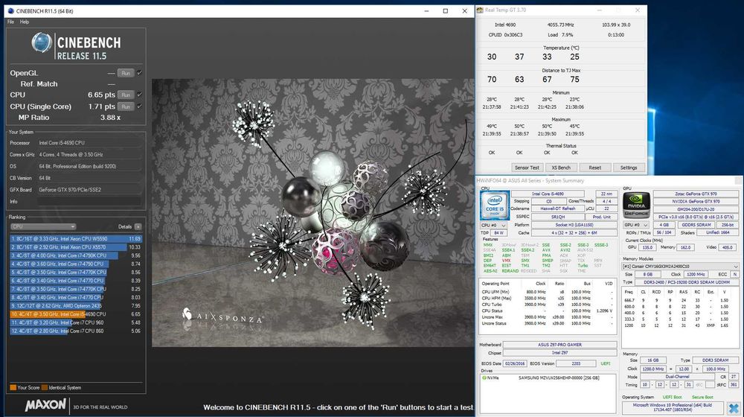This screenshot has width=744, height=417.
Task: Toggle the CPU (Single Core) test checkbox
Action: click(x=140, y=106)
